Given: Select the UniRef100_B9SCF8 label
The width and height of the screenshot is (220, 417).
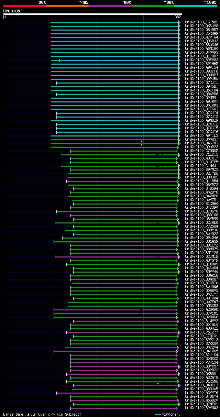Looking at the screenshot, I should click(201, 71).
